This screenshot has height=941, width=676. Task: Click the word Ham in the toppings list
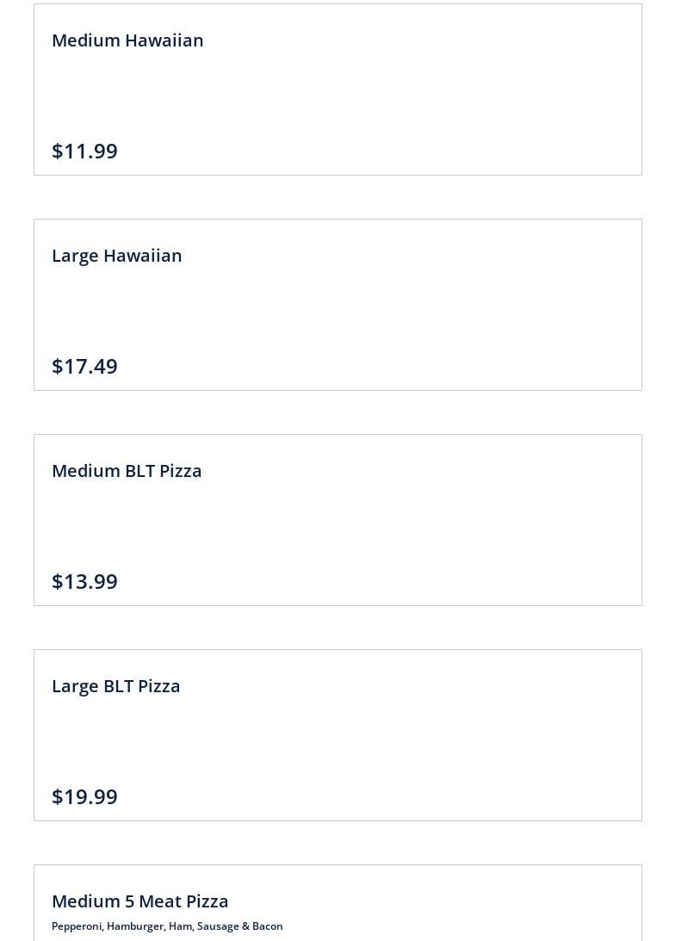[181, 926]
